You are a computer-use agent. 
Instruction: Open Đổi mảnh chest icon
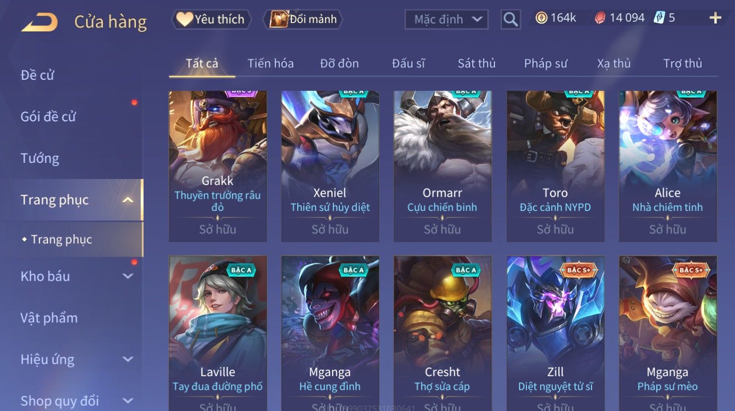(x=279, y=19)
